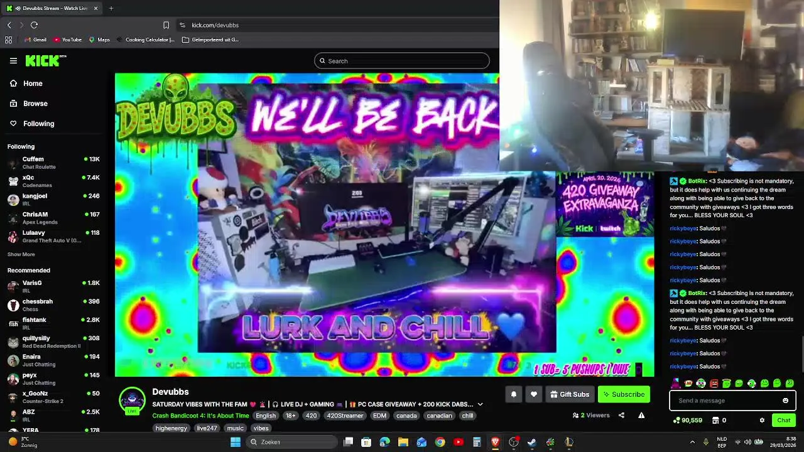Click the Gift Subs button
The image size is (804, 452).
pyautogui.click(x=570, y=394)
